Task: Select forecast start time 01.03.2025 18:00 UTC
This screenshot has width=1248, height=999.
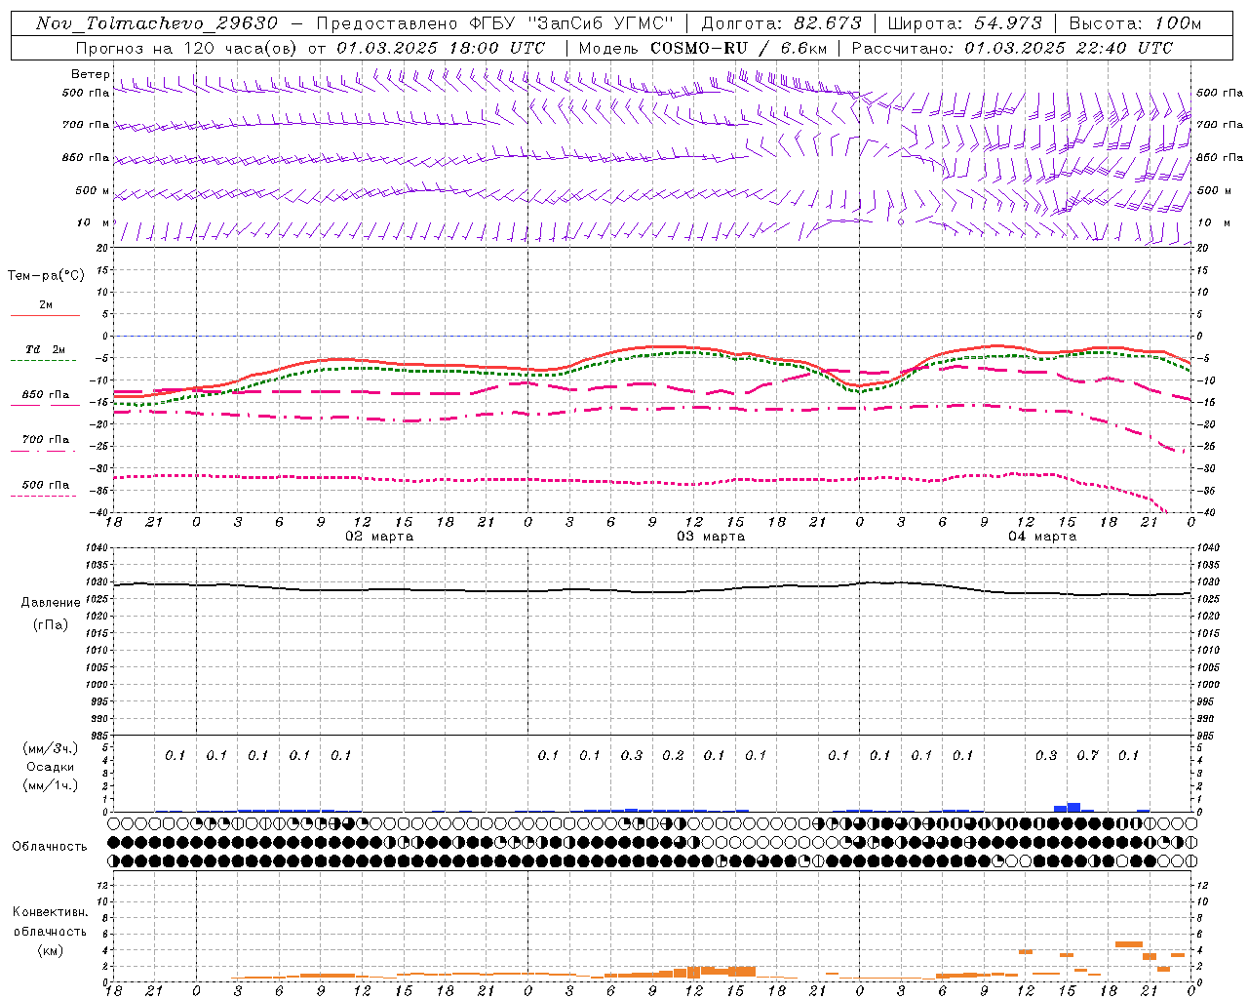Action: click(x=441, y=48)
